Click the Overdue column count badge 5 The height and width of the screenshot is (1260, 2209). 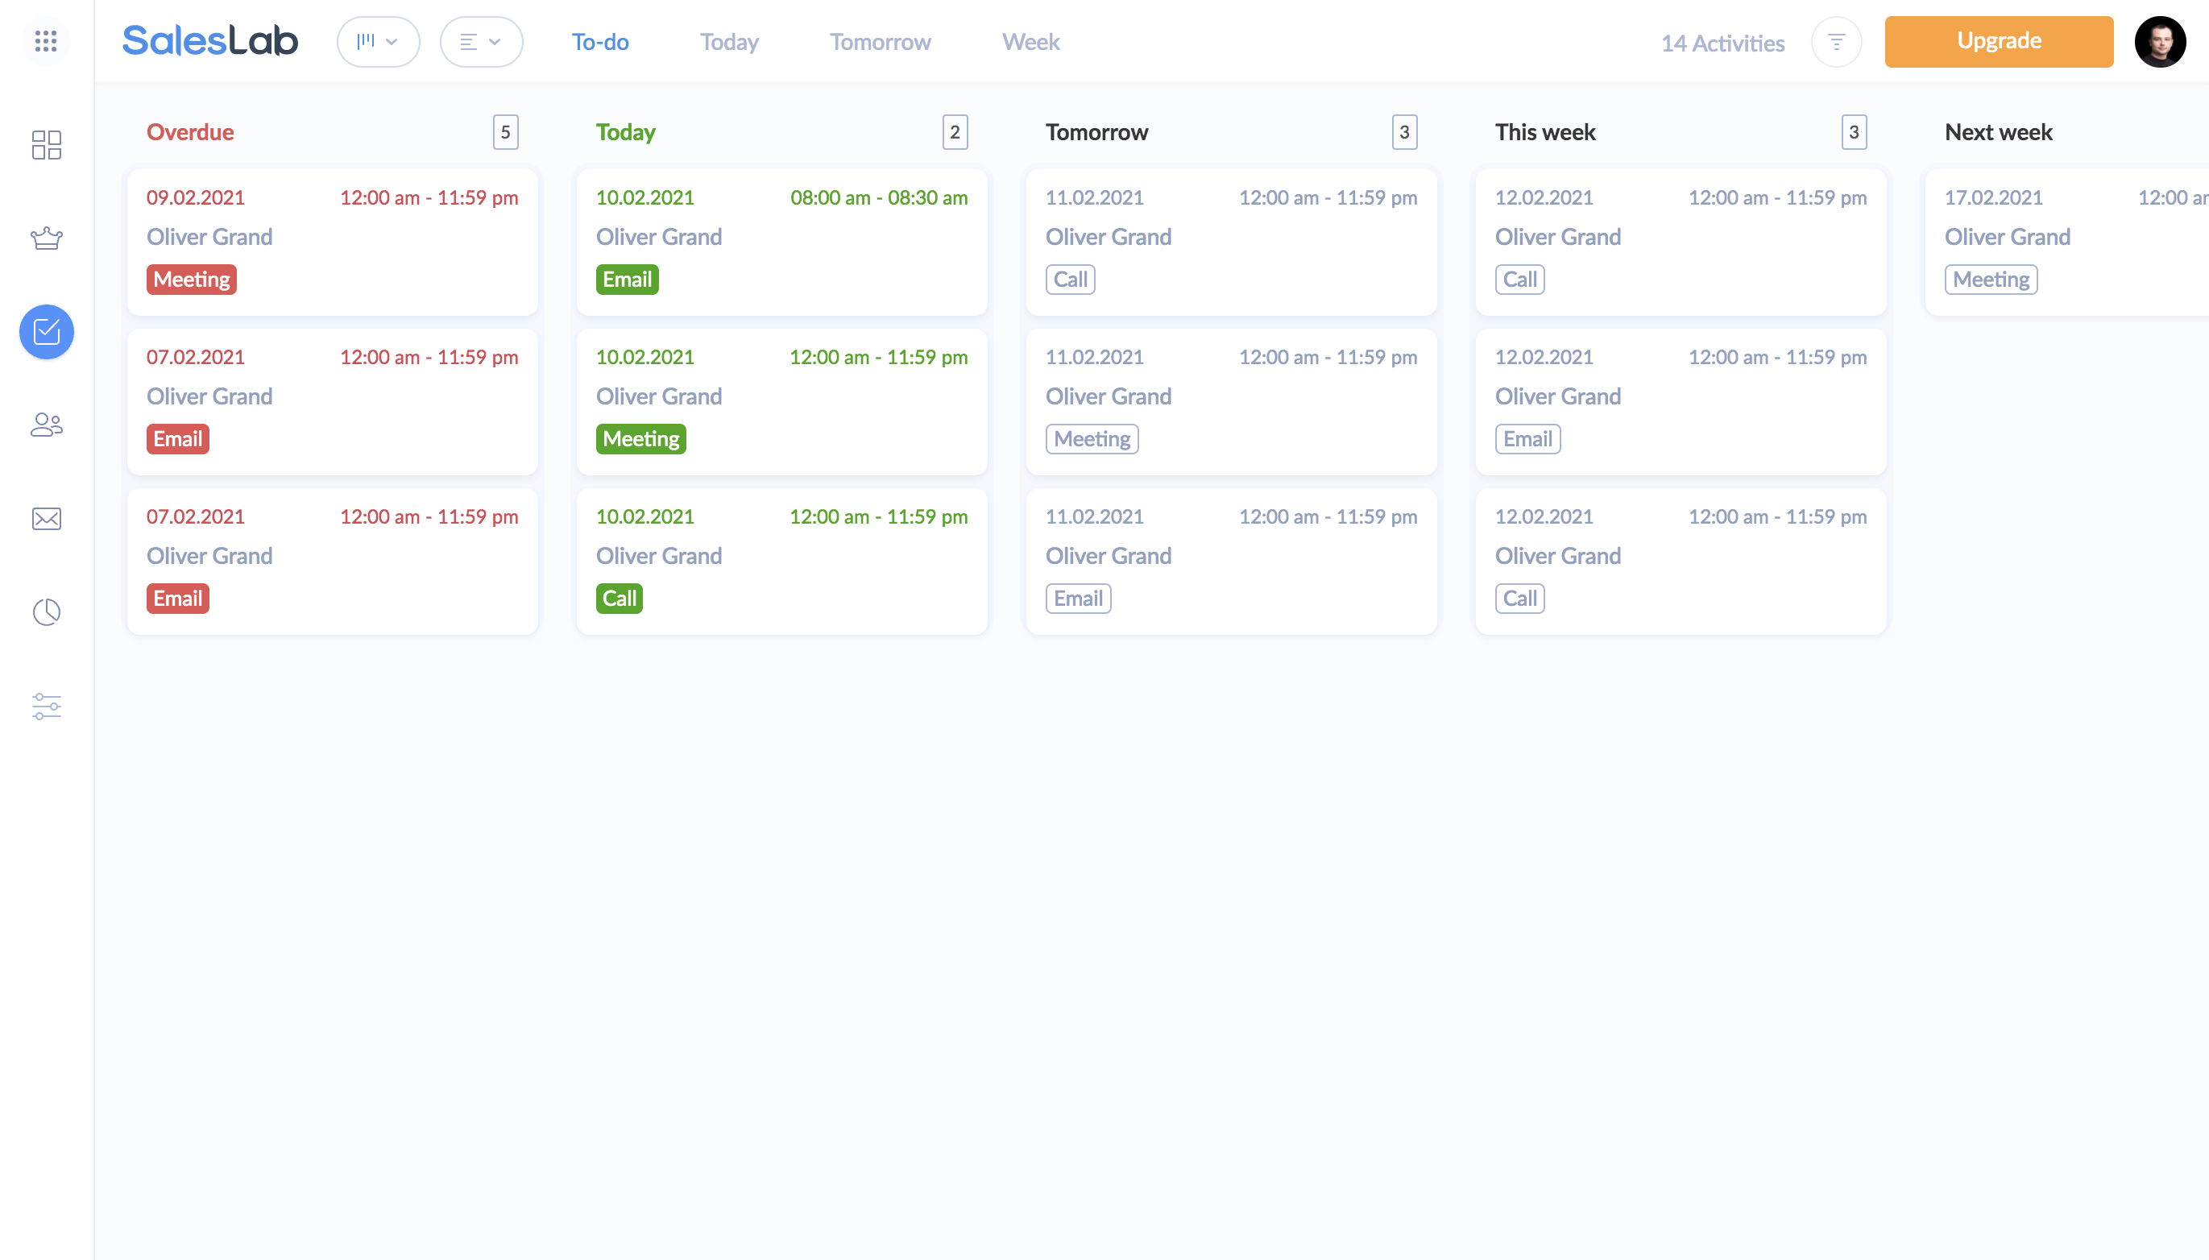(x=505, y=132)
